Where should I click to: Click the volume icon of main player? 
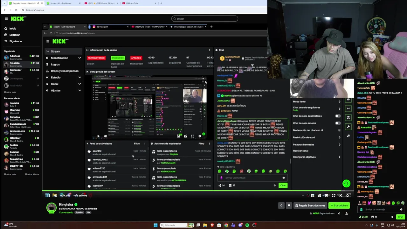coord(55,195)
